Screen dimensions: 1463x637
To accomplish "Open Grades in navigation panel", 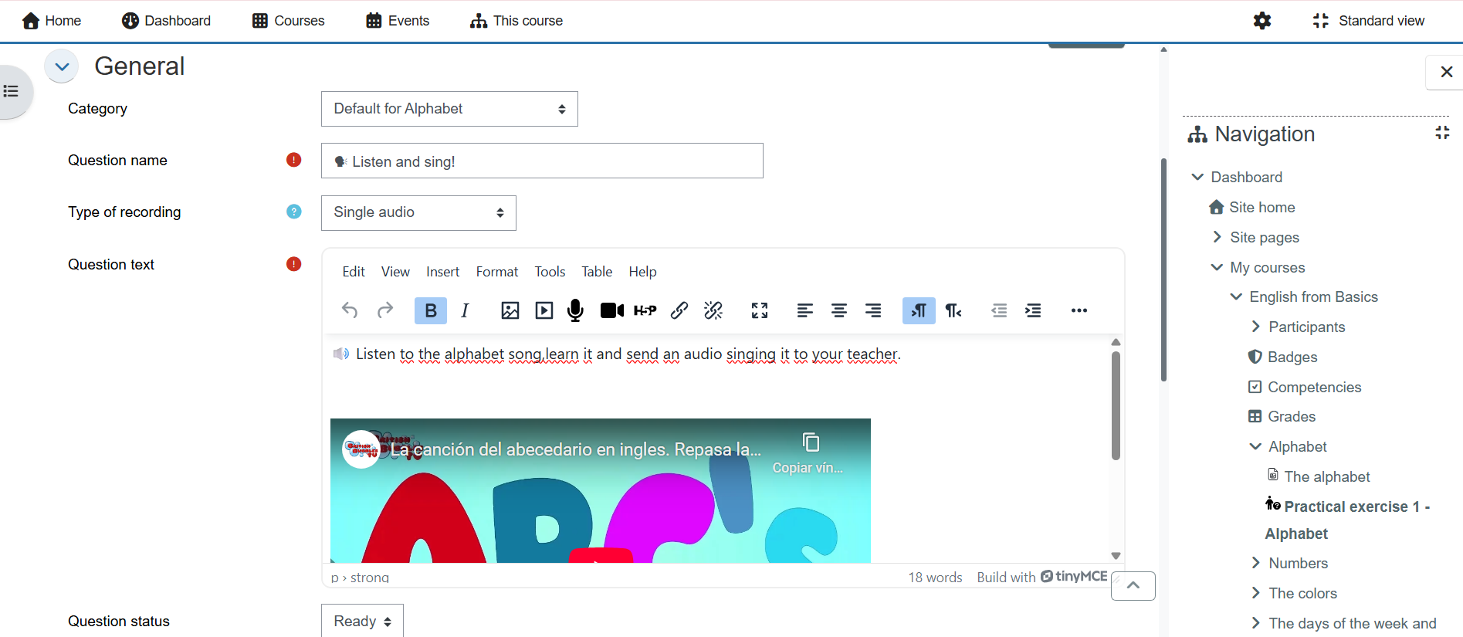I will [x=1291, y=417].
